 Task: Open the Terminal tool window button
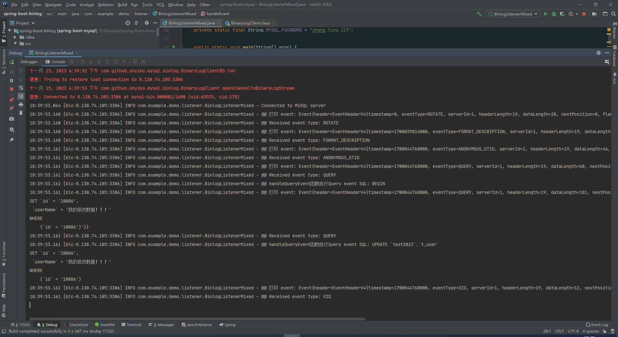(x=131, y=325)
